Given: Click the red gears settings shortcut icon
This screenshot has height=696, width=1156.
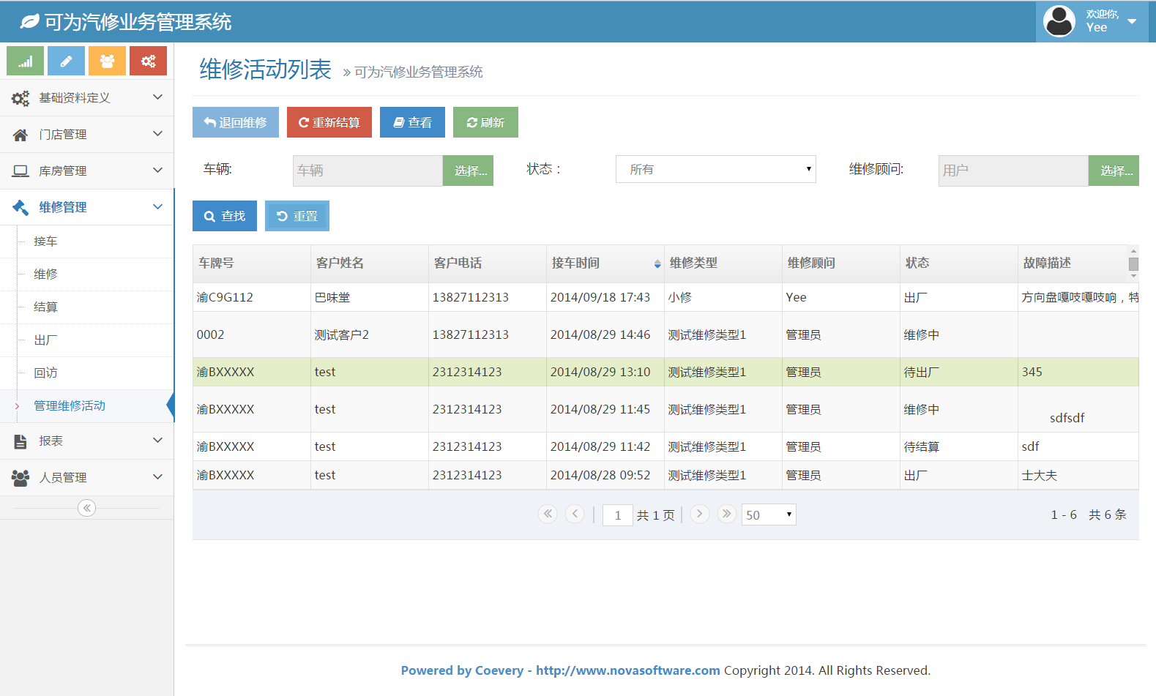Looking at the screenshot, I should (x=148, y=61).
